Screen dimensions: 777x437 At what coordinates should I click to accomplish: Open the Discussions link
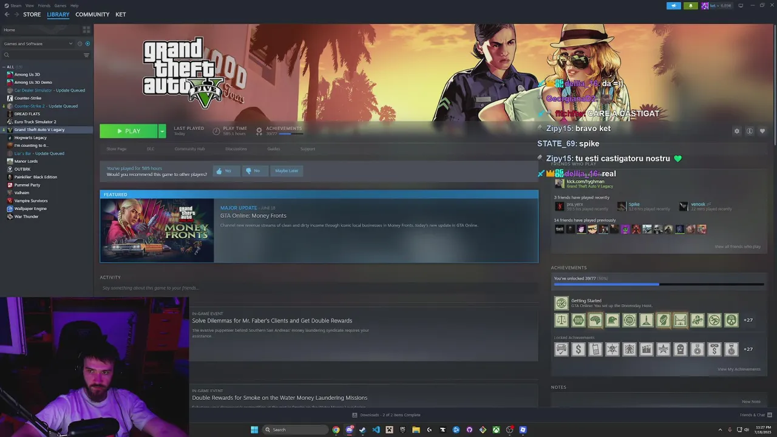236,149
